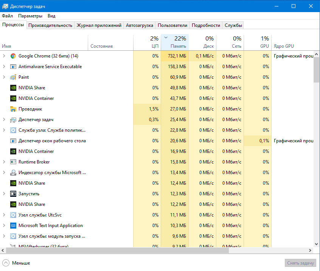Click the icon of NVIDIA Share using 12,4 МБ
The image size is (320, 271).
coord(13,183)
